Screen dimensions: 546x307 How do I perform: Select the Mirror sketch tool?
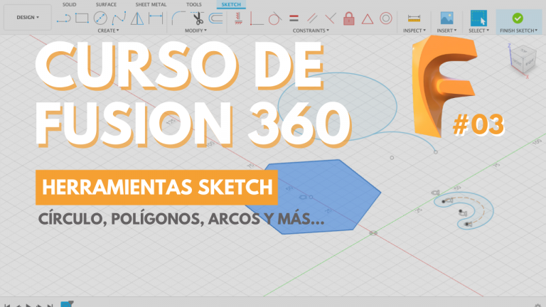pos(137,18)
